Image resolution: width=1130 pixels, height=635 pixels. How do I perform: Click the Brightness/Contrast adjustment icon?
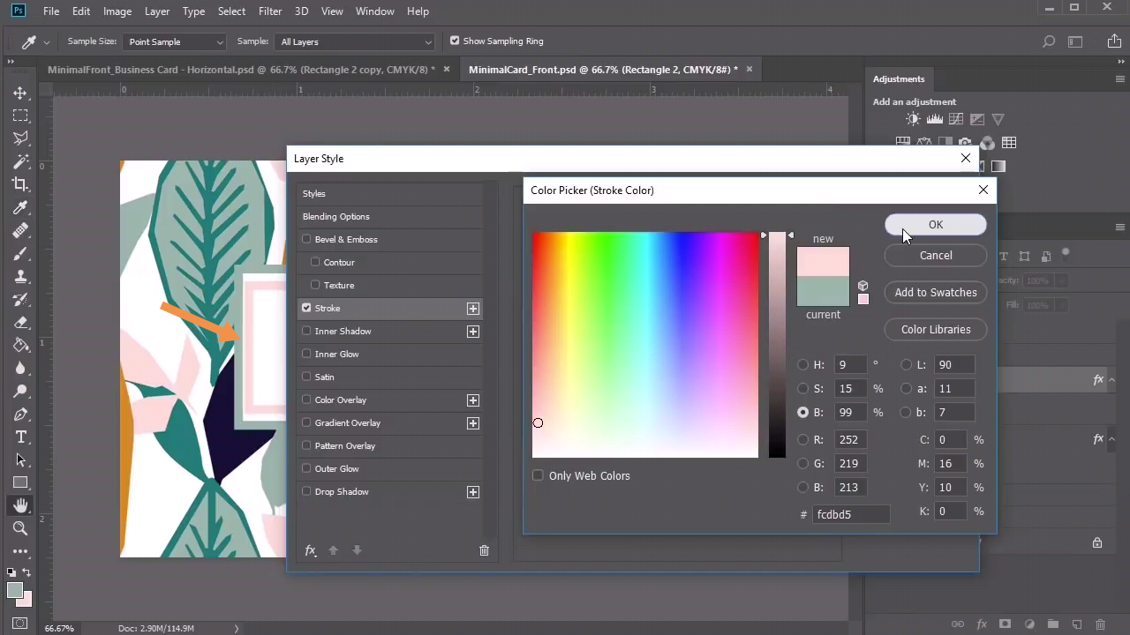tap(913, 119)
